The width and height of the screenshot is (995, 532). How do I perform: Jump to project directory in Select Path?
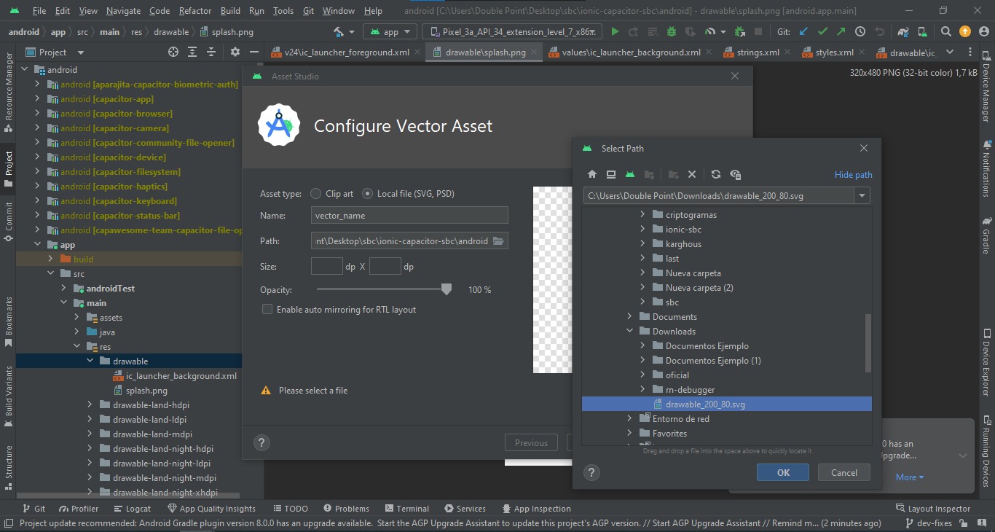pos(630,174)
